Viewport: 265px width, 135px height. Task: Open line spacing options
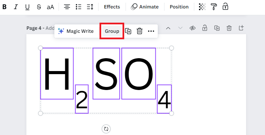coord(90,7)
